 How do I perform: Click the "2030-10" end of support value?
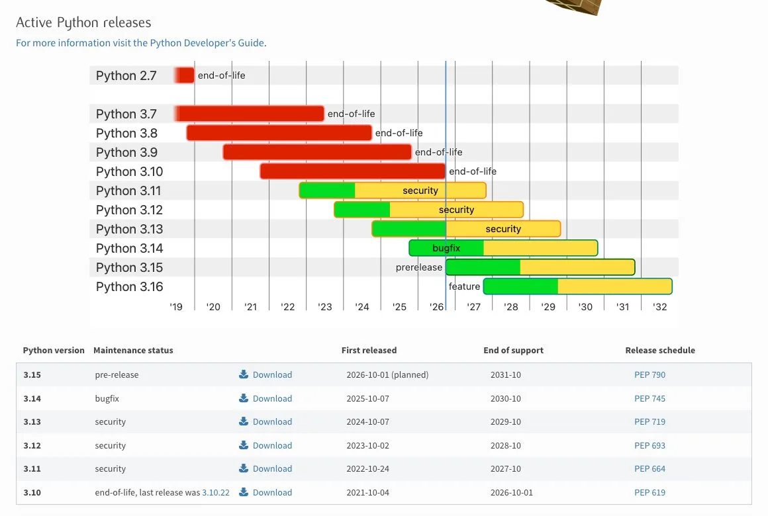(x=505, y=398)
